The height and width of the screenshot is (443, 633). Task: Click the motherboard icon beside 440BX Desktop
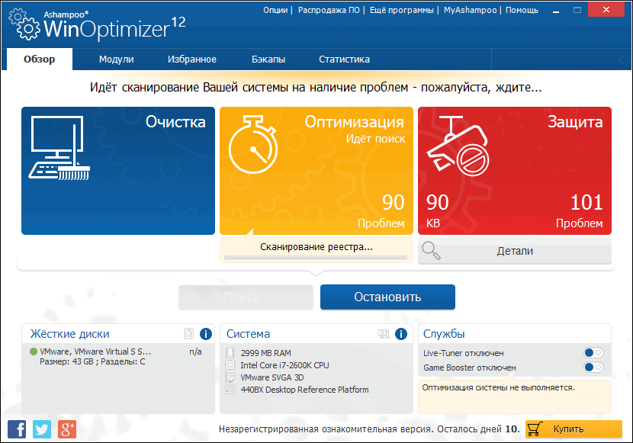pyautogui.click(x=230, y=390)
